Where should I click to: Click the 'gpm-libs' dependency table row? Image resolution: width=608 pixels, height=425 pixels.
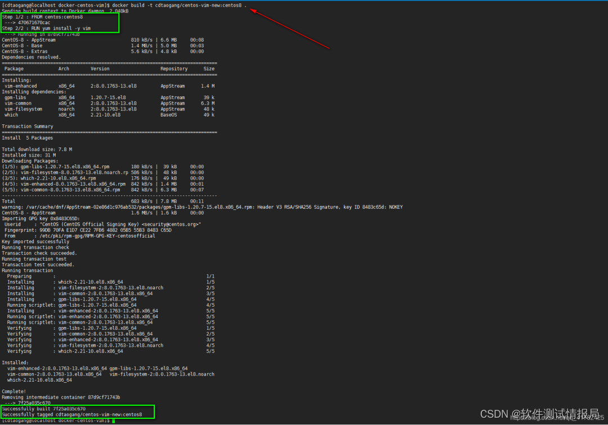tap(109, 98)
